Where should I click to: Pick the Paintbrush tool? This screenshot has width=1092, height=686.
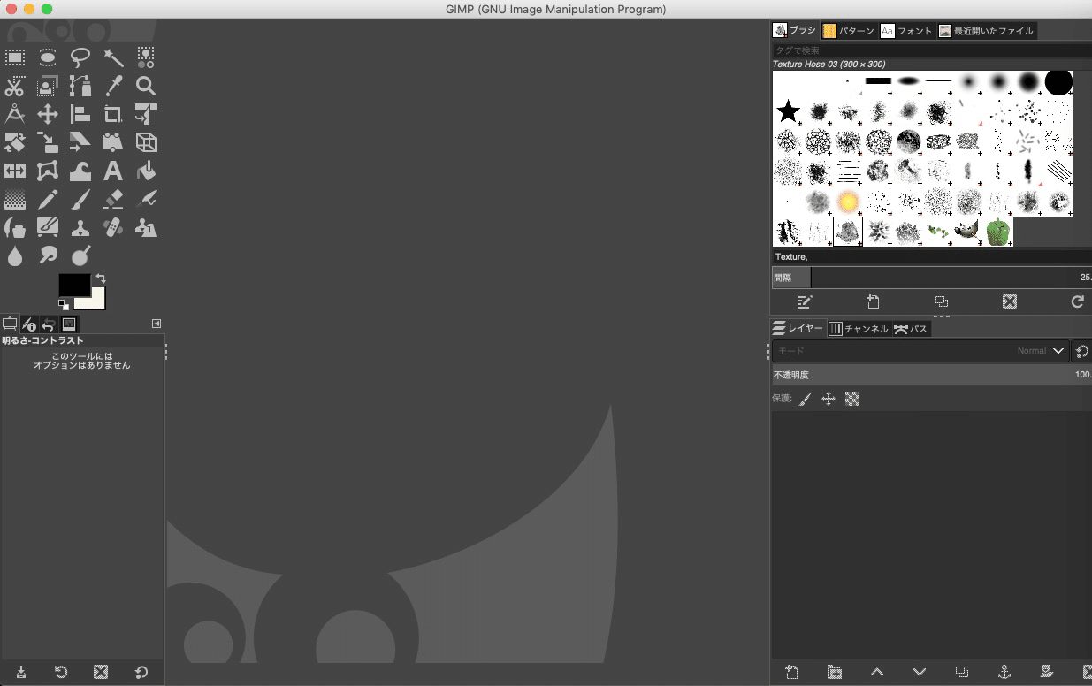[x=80, y=199]
